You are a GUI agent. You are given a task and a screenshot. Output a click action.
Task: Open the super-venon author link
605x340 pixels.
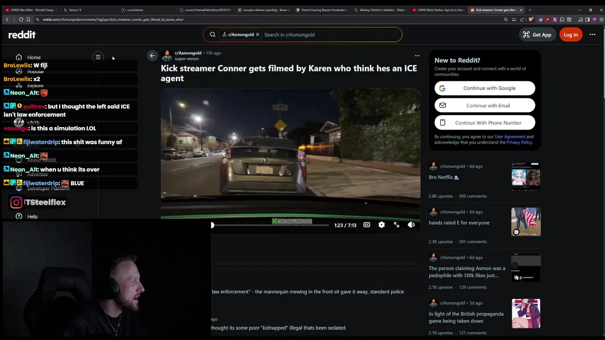click(187, 59)
